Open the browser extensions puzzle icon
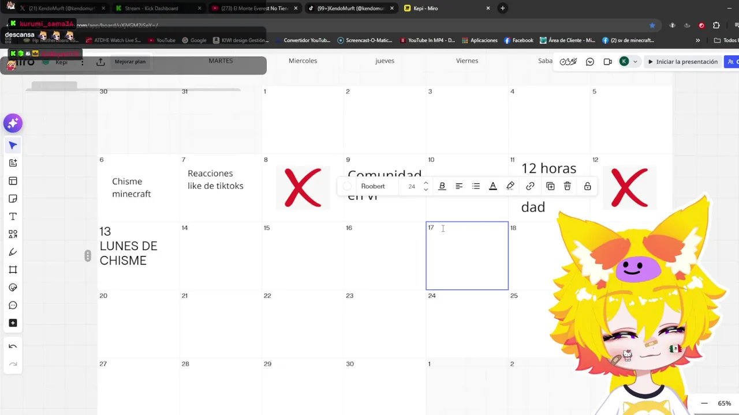The image size is (739, 415). (x=716, y=25)
